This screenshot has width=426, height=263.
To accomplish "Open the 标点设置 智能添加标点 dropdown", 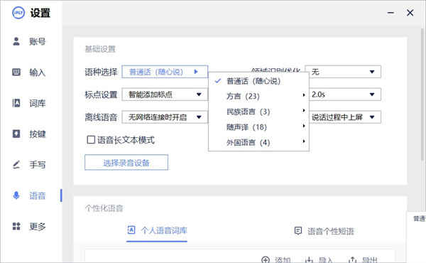I will pyautogui.click(x=165, y=95).
